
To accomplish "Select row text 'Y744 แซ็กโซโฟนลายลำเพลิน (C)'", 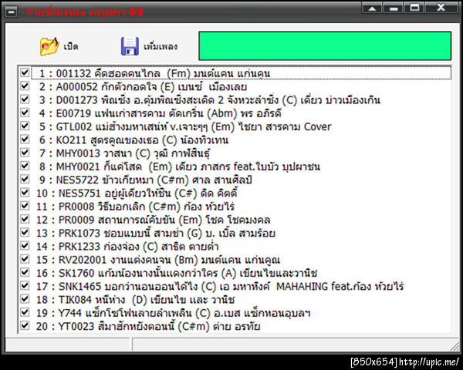I will (134, 313).
